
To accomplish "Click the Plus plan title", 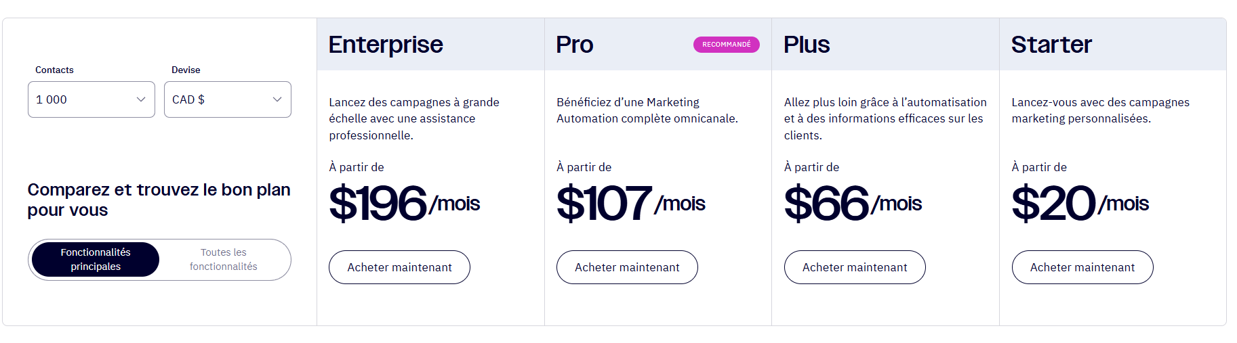I will click(807, 45).
